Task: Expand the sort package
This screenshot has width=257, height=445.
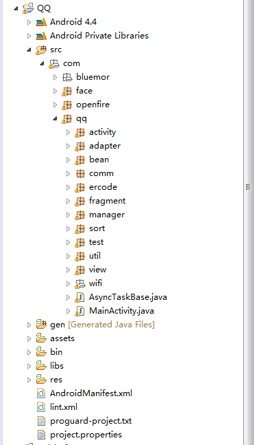Action: click(68, 228)
